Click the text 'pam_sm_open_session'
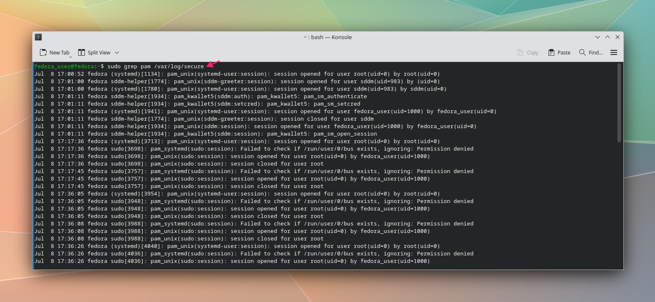Screen dimensions: 655x302 click(345, 134)
